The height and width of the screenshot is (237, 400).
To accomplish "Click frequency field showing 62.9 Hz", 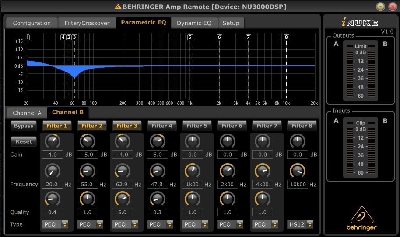I will (123, 184).
